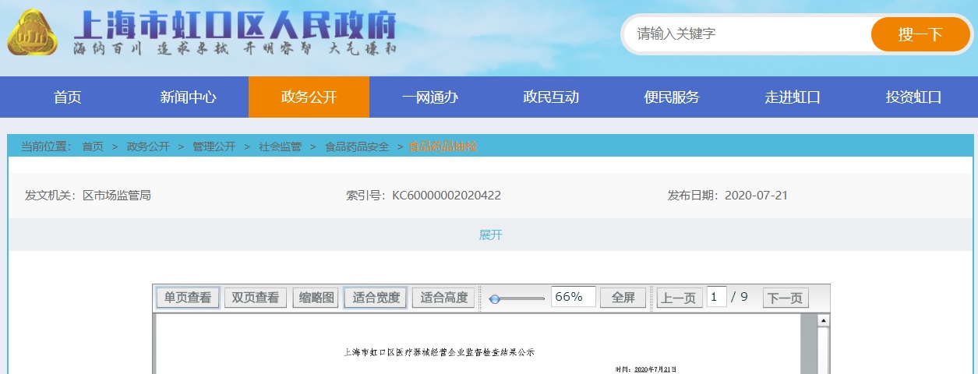The width and height of the screenshot is (978, 374).
Task: Click the zoom slider handle
Action: click(494, 298)
